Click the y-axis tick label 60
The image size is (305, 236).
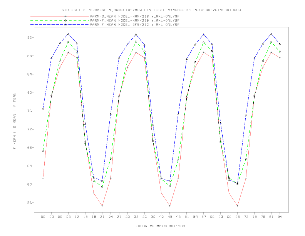[x=30, y=184]
